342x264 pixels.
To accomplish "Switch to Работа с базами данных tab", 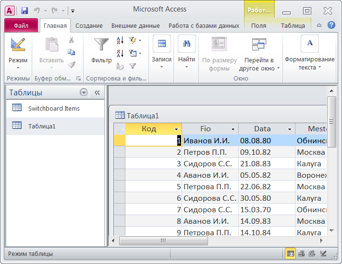I will tap(204, 26).
